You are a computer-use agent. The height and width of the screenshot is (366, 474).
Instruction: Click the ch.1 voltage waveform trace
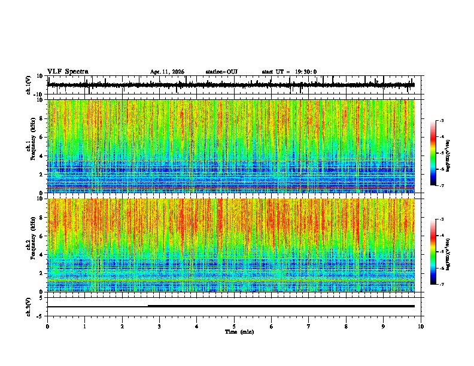coord(230,85)
